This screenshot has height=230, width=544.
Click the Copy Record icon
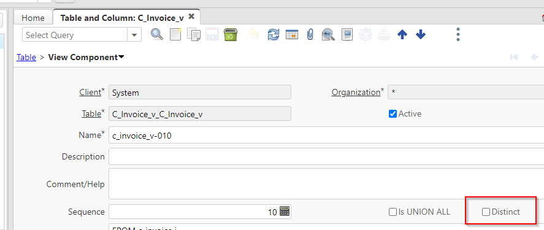(194, 35)
